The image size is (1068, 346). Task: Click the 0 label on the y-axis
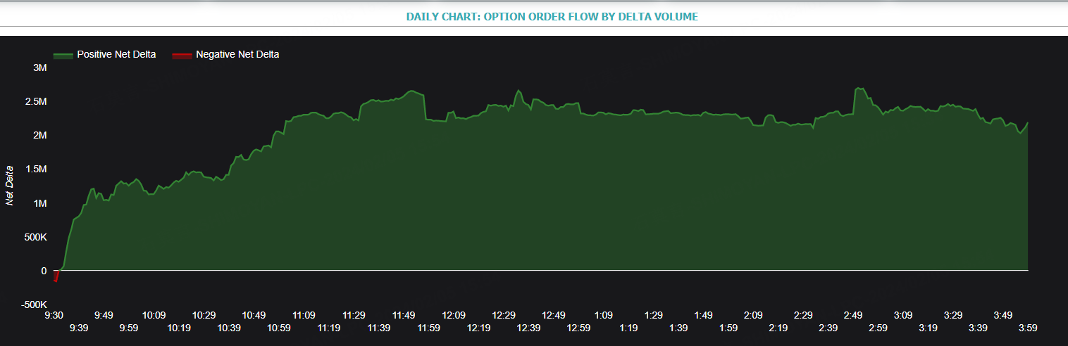click(x=44, y=271)
